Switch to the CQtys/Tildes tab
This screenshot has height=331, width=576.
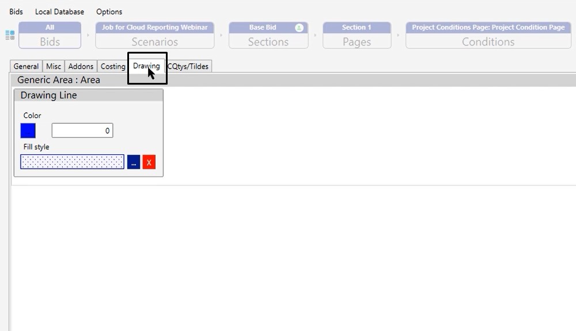tap(188, 66)
